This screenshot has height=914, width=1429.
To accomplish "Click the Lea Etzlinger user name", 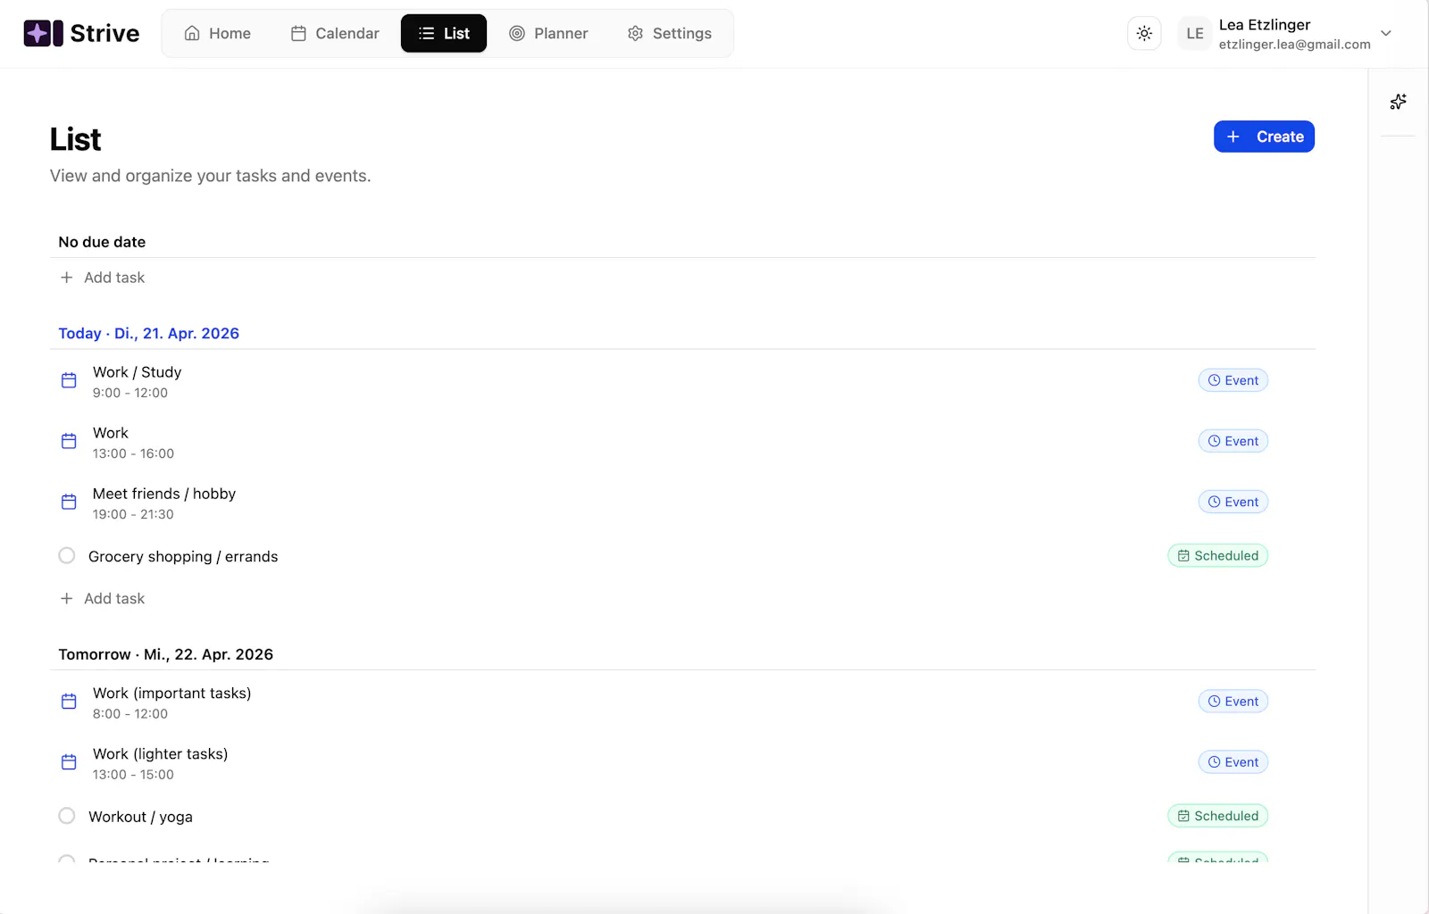I will (x=1265, y=25).
